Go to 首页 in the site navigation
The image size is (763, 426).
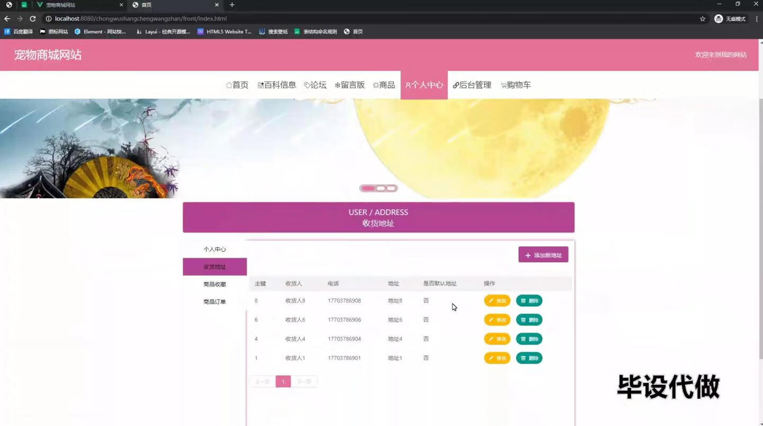click(x=237, y=85)
